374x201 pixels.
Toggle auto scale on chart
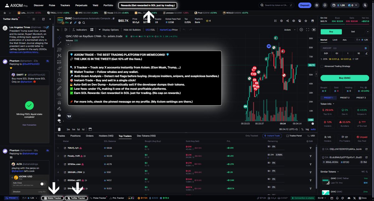click(x=313, y=129)
